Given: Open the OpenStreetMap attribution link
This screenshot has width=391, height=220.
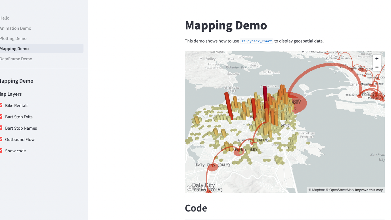Looking at the screenshot, I should click(x=340, y=190).
